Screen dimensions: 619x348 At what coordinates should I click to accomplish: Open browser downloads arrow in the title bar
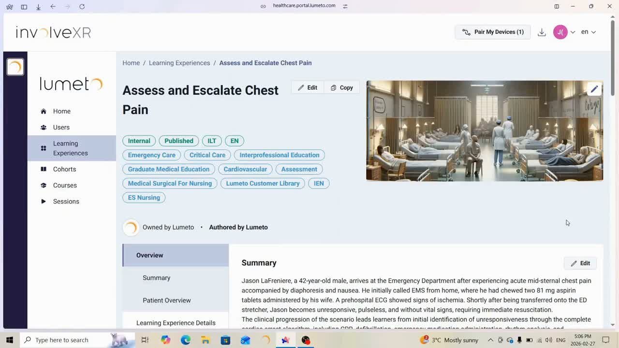[38, 6]
